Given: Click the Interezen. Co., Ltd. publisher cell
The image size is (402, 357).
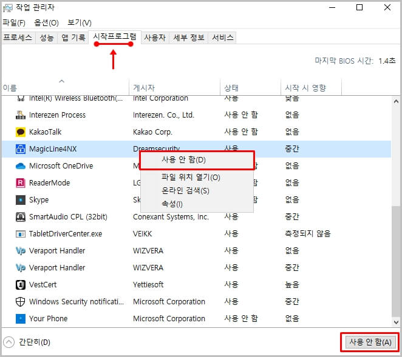Looking at the screenshot, I should pos(163,115).
